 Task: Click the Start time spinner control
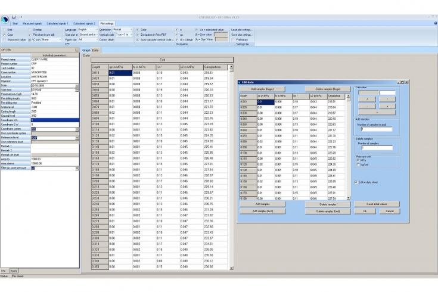pyautogui.click(x=77, y=90)
